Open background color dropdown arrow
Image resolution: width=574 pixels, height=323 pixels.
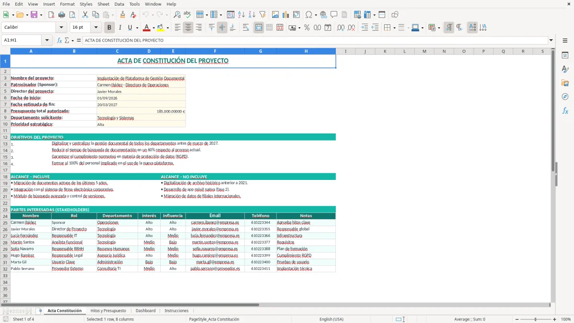coord(167,27)
